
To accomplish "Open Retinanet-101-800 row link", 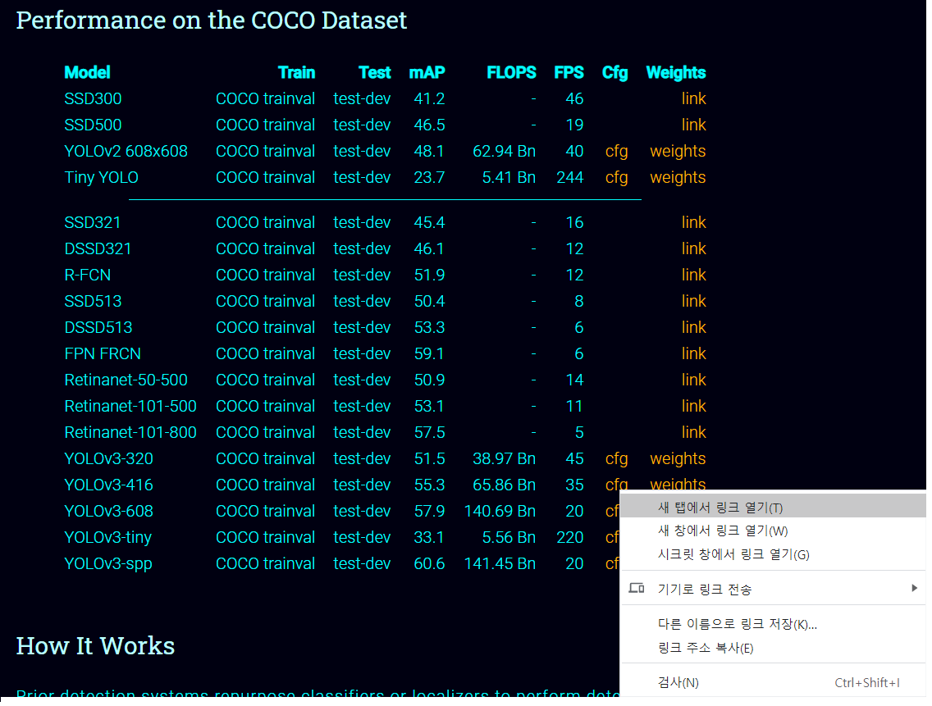I will (x=693, y=432).
